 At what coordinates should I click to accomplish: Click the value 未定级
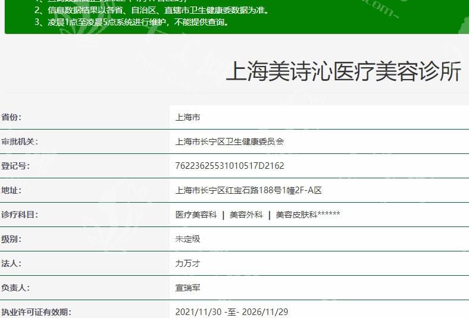[x=187, y=239]
